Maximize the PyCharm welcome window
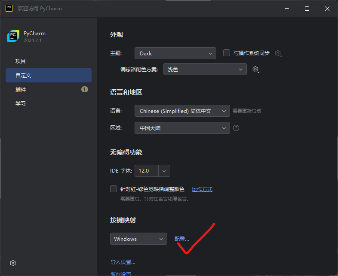Image resolution: width=338 pixels, height=276 pixels. 307,9
